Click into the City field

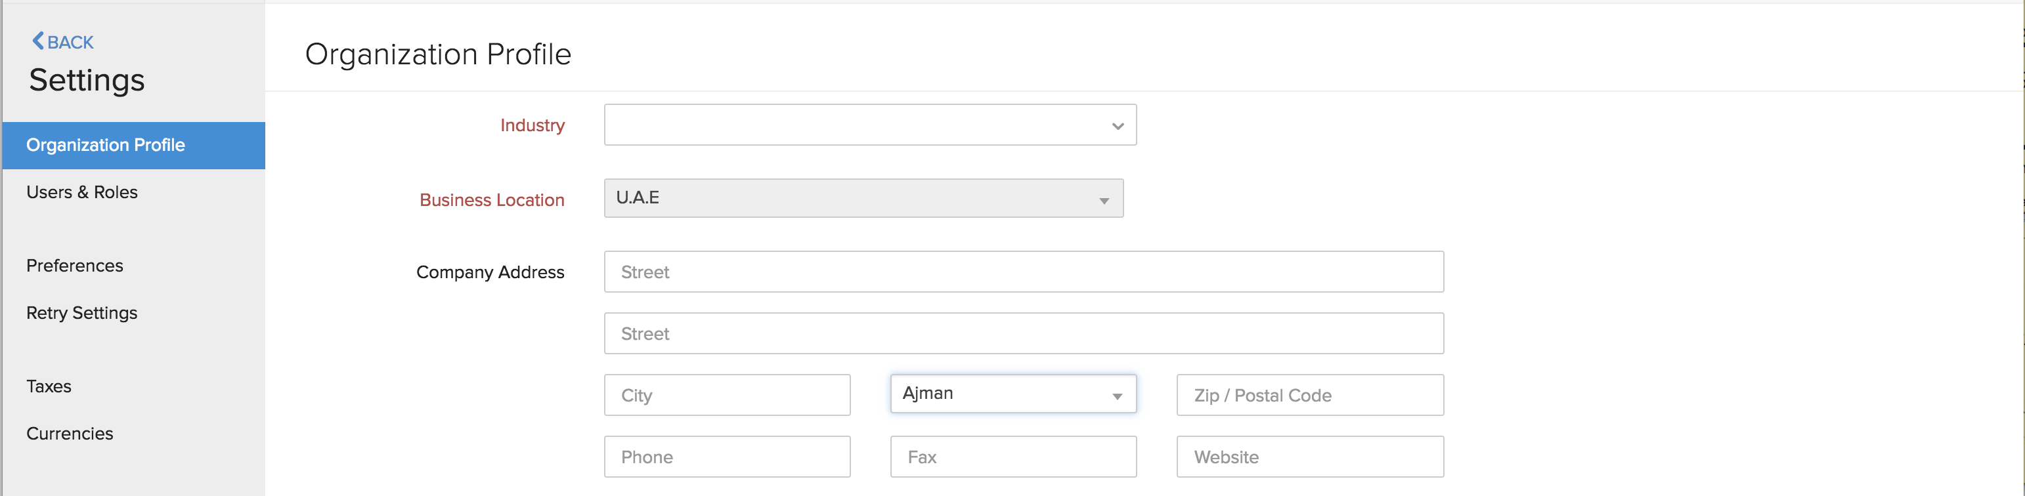click(726, 396)
